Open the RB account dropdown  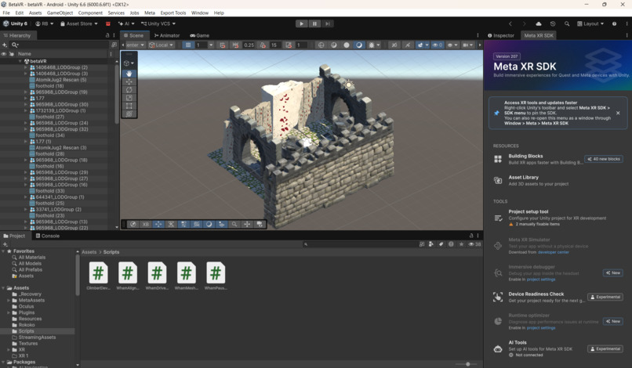(45, 23)
